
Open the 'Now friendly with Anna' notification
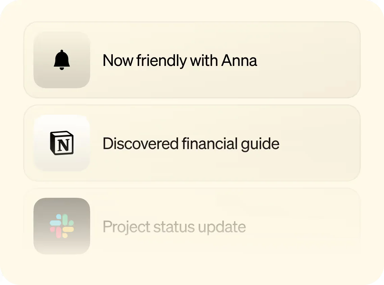179,61
